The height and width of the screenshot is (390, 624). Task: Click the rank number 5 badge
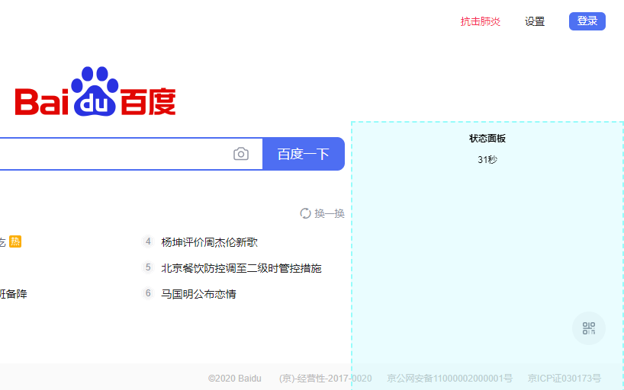[x=148, y=267]
